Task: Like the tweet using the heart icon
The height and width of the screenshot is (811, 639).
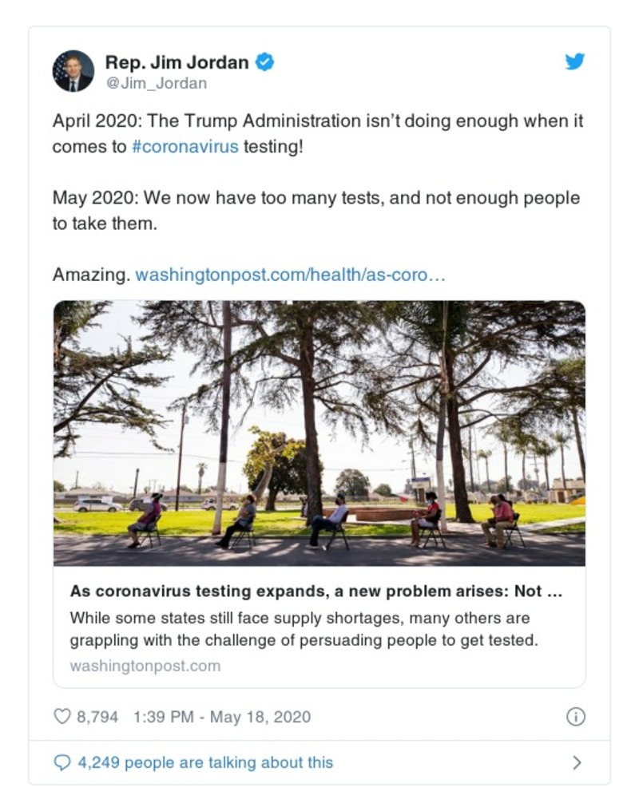Action: (x=61, y=717)
